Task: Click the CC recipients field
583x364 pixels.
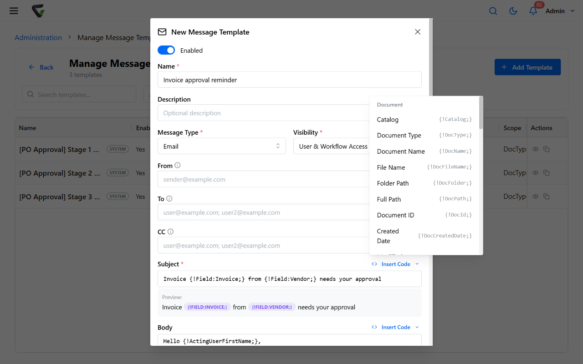Action: (263, 245)
